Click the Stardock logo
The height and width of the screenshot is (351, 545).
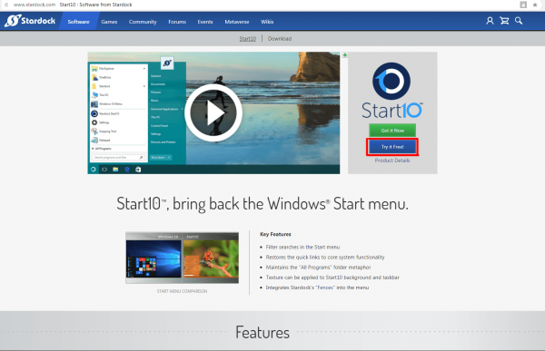30,21
